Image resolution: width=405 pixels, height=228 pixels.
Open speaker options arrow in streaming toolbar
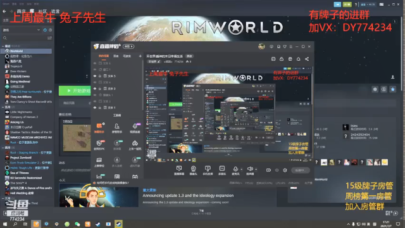256,170
